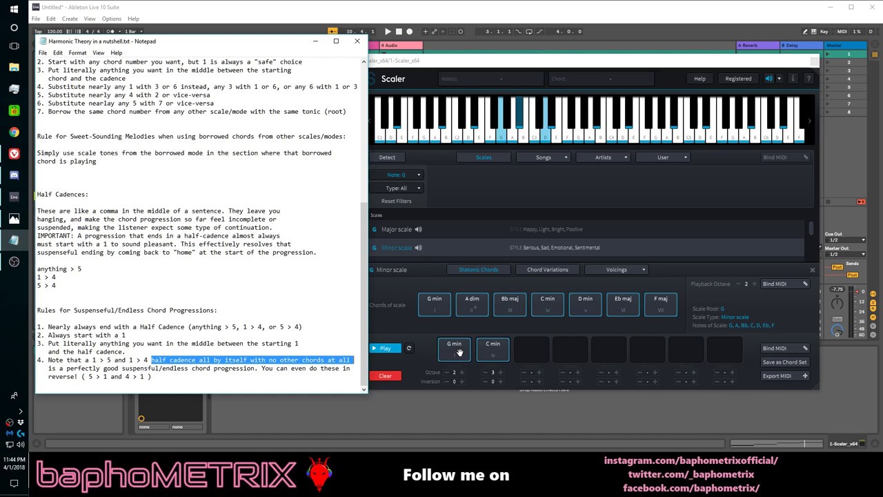The image size is (883, 497).
Task: Preview Minor scale with its speaker icon
Action: click(x=418, y=248)
